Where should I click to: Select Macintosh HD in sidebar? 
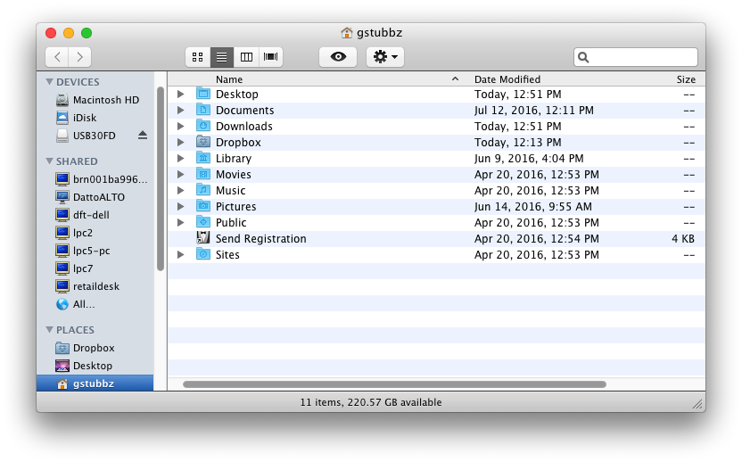pos(97,100)
